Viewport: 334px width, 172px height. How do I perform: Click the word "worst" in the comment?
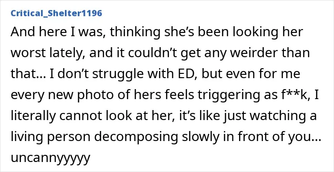[28, 53]
